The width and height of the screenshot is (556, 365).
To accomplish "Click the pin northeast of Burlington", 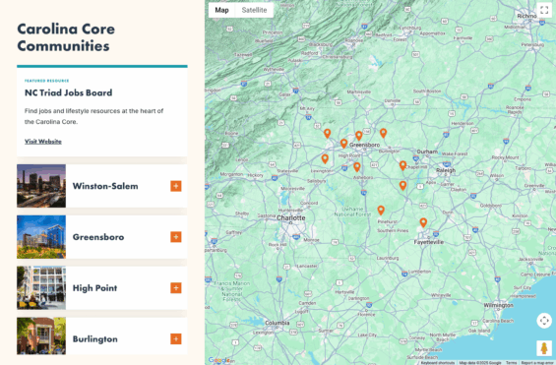I will [383, 133].
